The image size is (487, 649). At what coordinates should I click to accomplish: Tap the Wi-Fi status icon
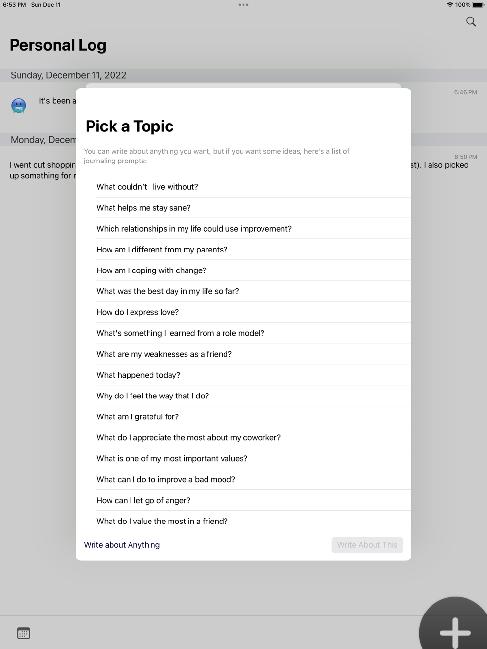(450, 5)
